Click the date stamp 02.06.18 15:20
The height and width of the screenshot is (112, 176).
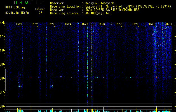tap(17, 13)
